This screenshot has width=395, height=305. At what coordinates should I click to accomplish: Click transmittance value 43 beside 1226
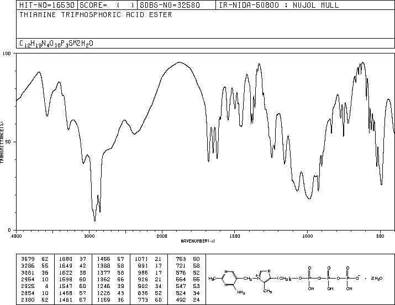120,293
